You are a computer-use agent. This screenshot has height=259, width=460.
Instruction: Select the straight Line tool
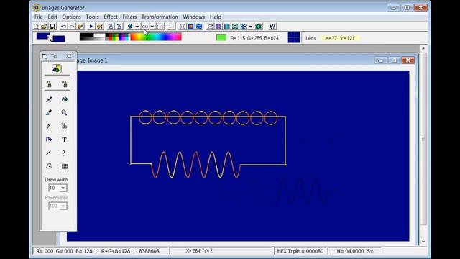(x=49, y=153)
